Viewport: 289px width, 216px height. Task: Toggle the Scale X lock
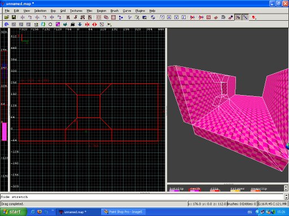(169, 17)
